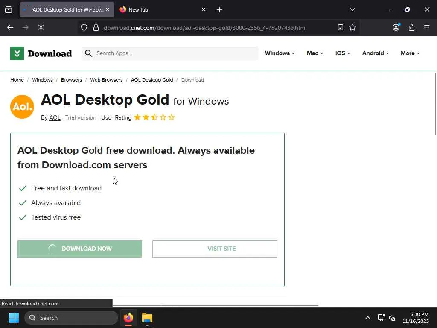Expand the Mac platform dropdown
The image size is (437, 328).
315,53
